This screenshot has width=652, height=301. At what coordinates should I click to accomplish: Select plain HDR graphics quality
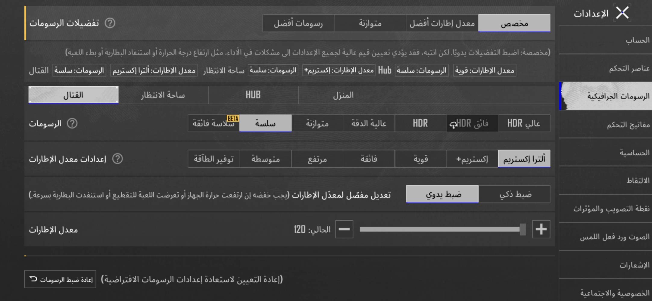tap(420, 123)
